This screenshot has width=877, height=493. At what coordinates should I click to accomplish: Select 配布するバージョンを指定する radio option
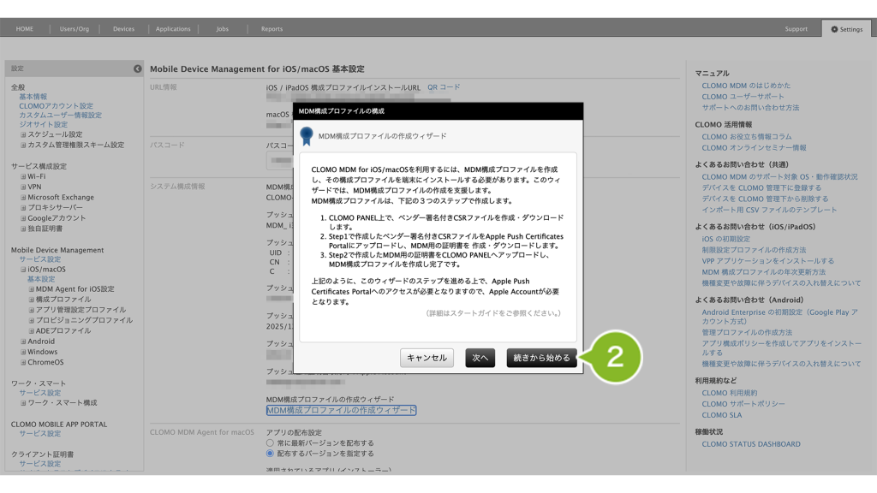[x=271, y=454]
